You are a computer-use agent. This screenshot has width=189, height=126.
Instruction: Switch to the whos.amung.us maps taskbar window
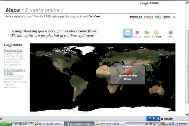[79, 124]
